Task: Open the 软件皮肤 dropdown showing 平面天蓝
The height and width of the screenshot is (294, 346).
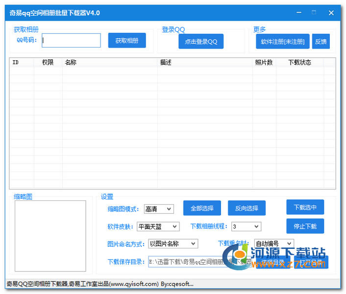Action: pyautogui.click(x=158, y=226)
